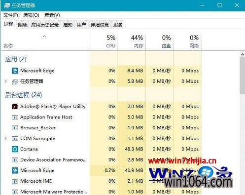The image size is (245, 195).
Task: Click the COM Surrogate process icon
Action: [15, 139]
